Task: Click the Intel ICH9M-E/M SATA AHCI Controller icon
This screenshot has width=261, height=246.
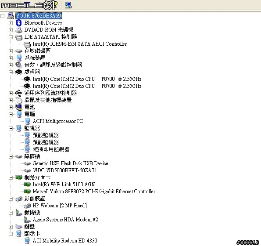Action: (27, 44)
